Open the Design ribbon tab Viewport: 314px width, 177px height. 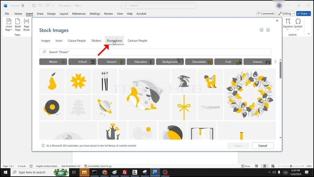click(51, 14)
